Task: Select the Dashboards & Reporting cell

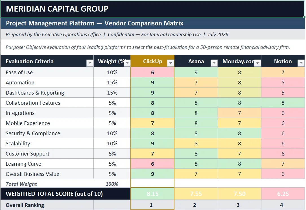Action: tap(47, 93)
